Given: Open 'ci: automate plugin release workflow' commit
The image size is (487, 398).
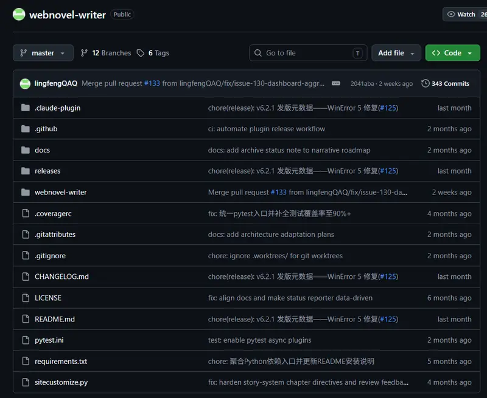Looking at the screenshot, I should click(x=267, y=129).
